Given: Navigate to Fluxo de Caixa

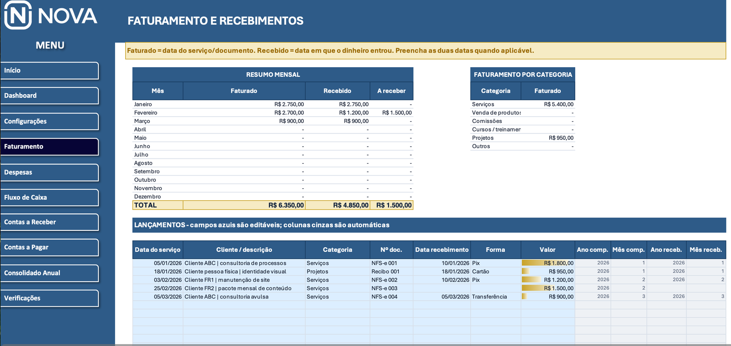Looking at the screenshot, I should 49,197.
